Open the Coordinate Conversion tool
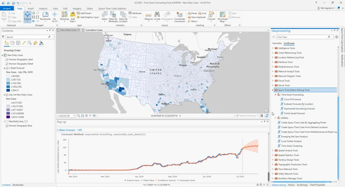The image size is (345, 187). point(180,17)
